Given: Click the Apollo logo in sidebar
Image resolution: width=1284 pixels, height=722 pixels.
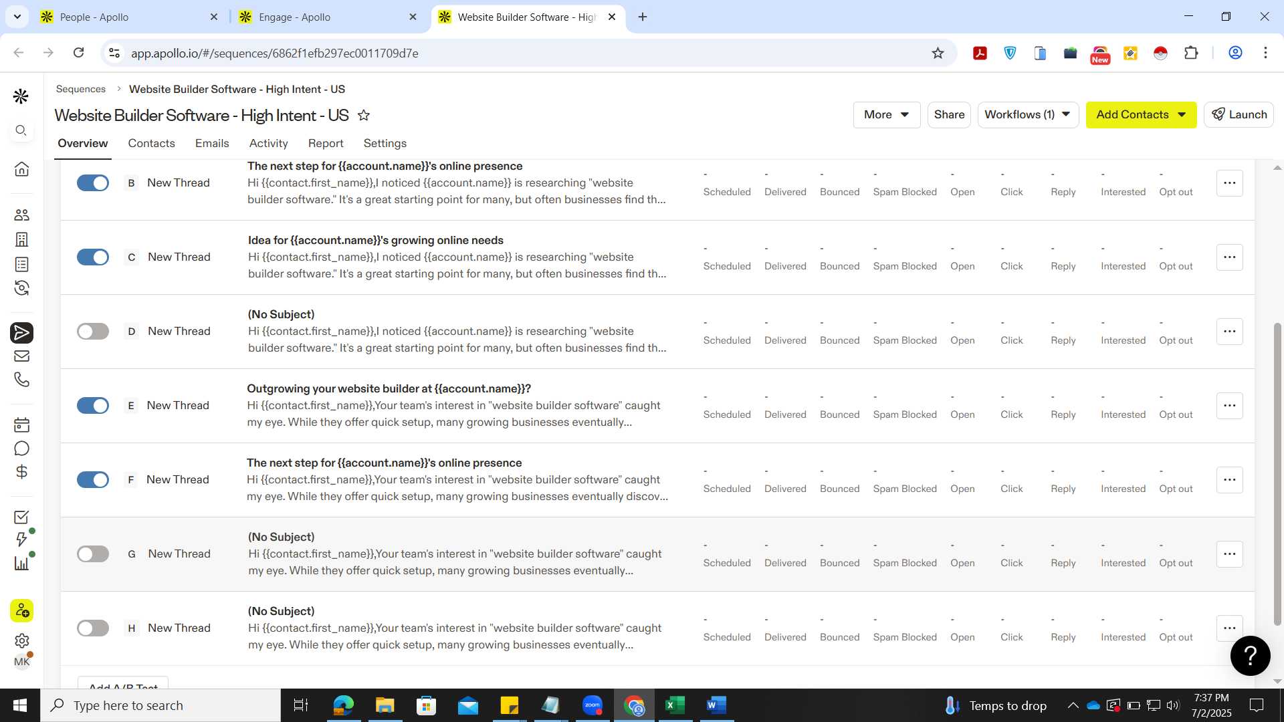Looking at the screenshot, I should pyautogui.click(x=21, y=96).
